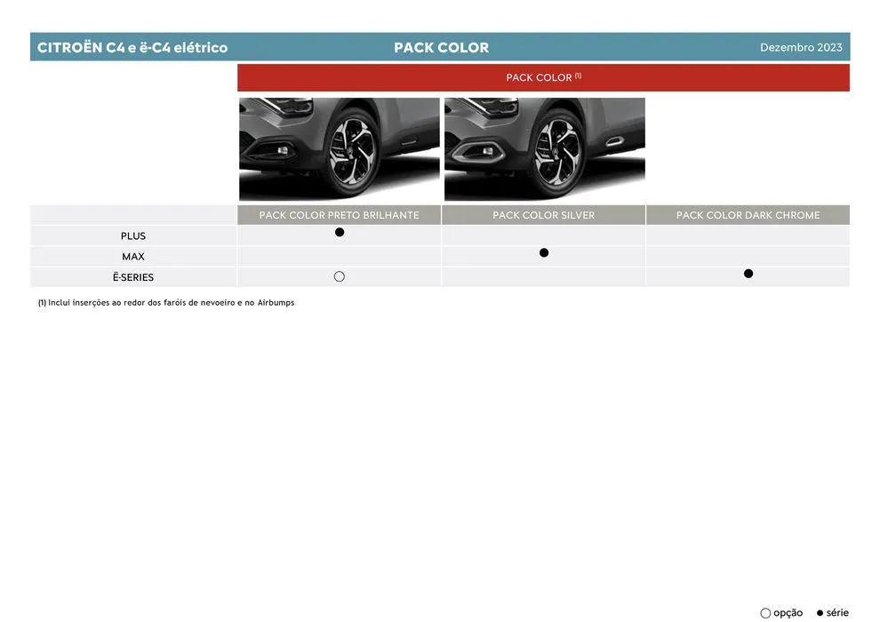Select the Pack Color Silver wheel image
Viewport: 880px width, 622px height.
coord(544,148)
